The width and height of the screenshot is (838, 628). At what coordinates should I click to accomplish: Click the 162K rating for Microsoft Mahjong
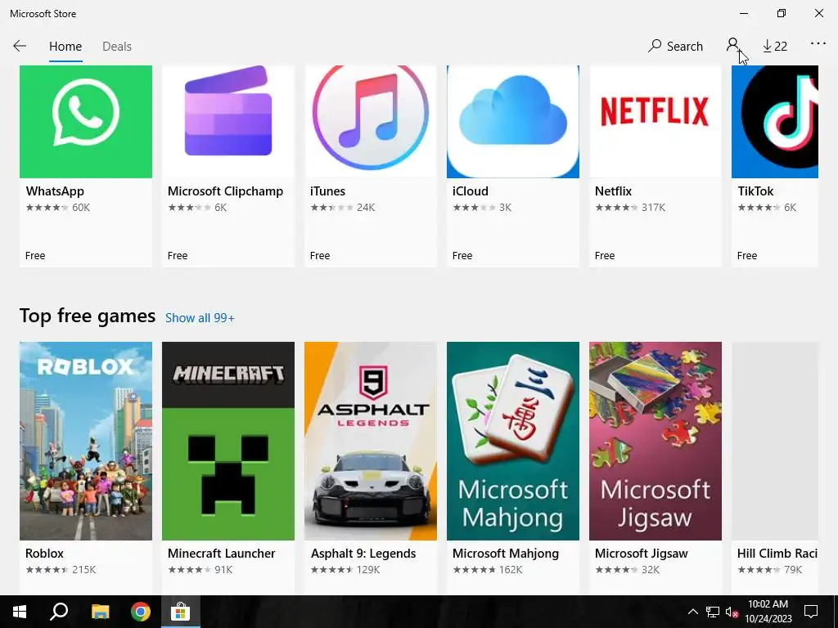(511, 570)
